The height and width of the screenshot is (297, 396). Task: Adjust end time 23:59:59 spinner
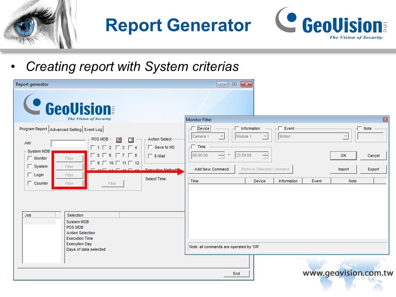click(x=265, y=156)
